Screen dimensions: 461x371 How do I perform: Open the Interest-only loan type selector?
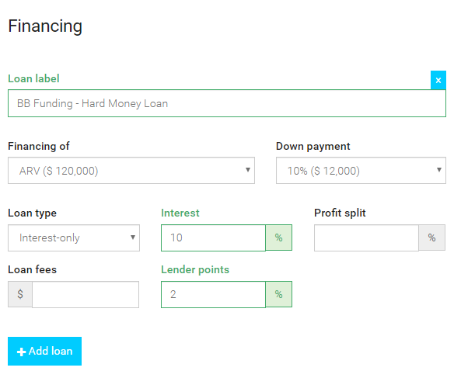tap(74, 238)
